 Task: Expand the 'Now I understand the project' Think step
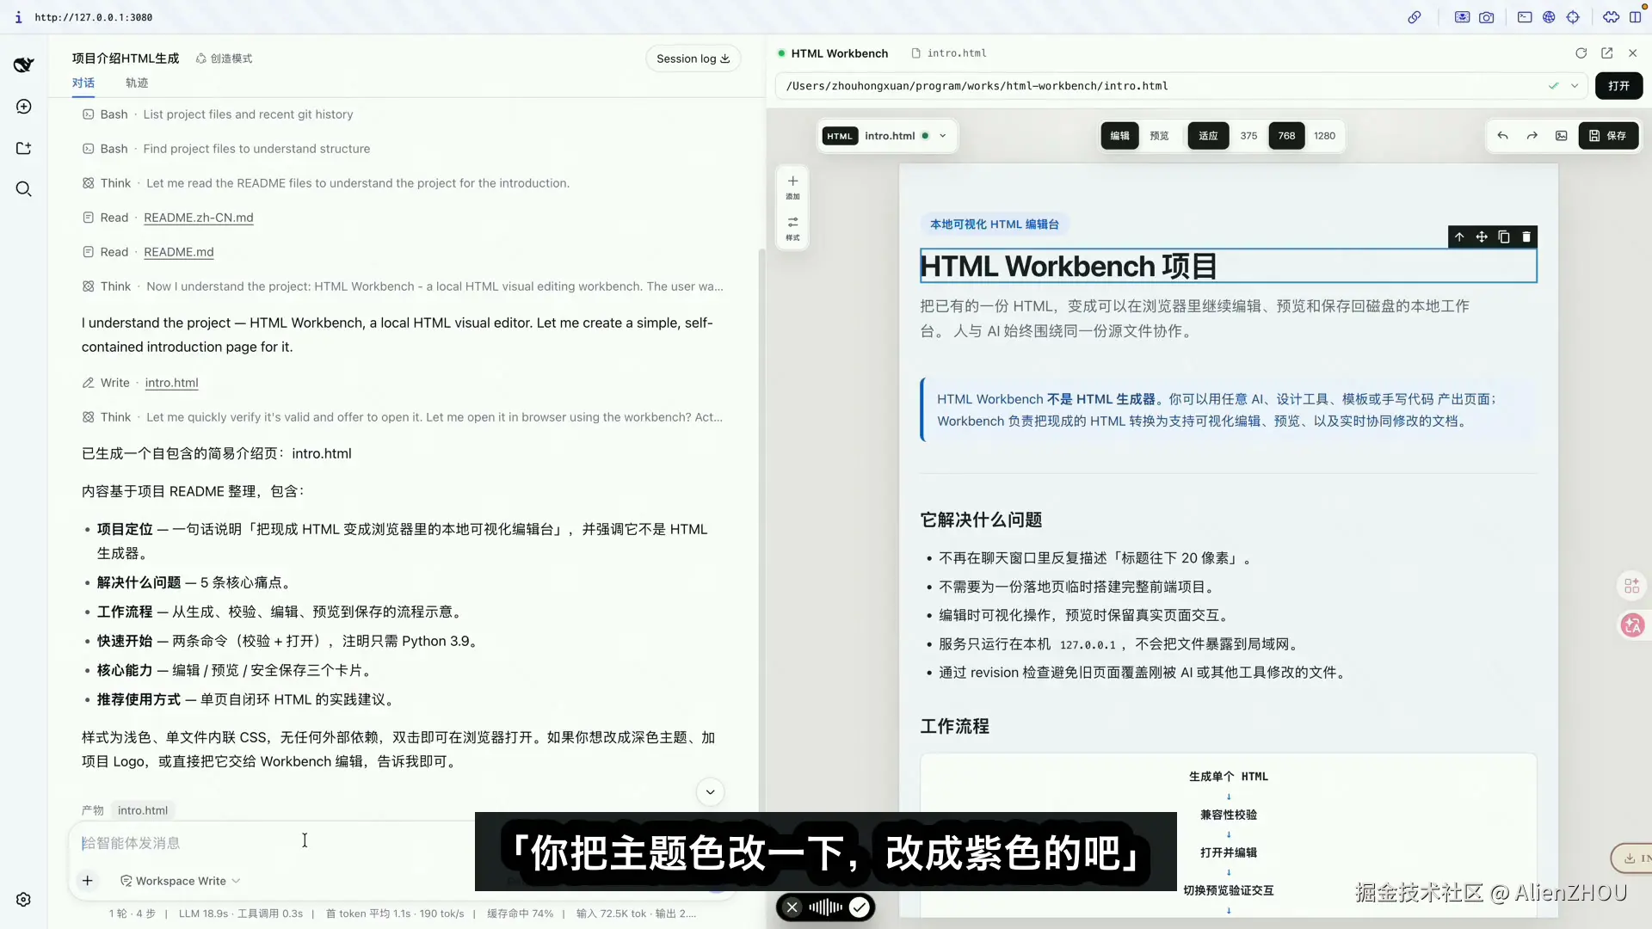pos(403,286)
